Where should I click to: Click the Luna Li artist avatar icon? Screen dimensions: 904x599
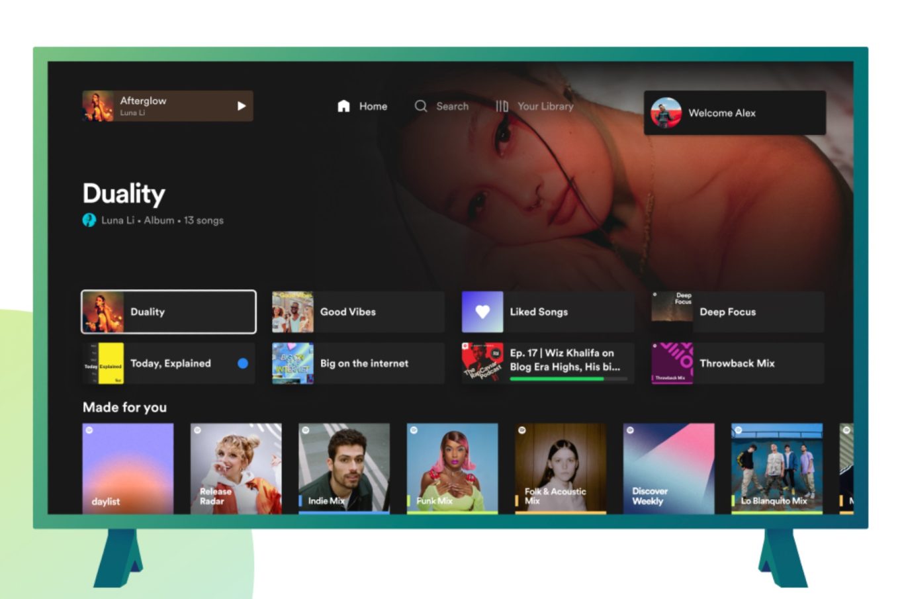pos(89,220)
